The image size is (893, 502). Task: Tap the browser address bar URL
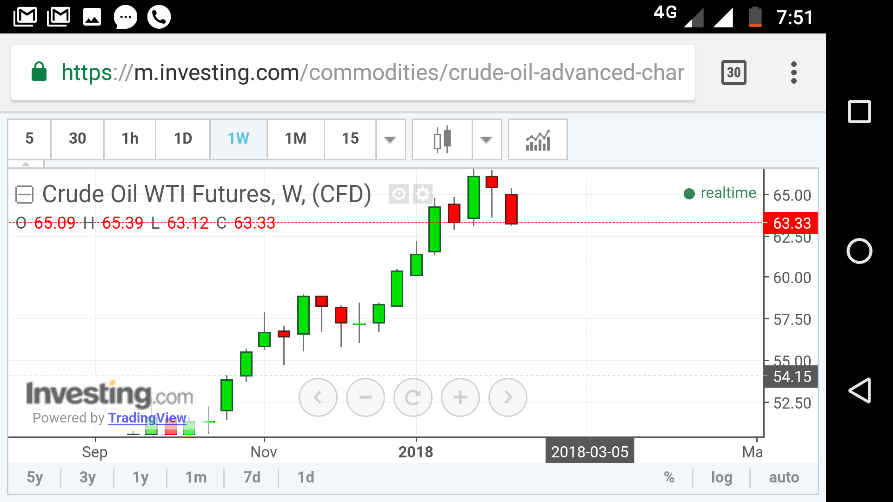coord(372,73)
